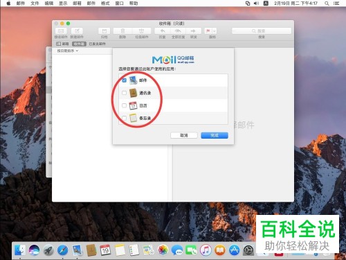This screenshot has height=260, width=346.
Task: Open the Mailbox menu in menu bar
Action: [77, 3]
